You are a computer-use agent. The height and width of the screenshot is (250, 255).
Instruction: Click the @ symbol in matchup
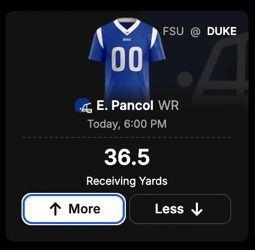[x=195, y=32]
